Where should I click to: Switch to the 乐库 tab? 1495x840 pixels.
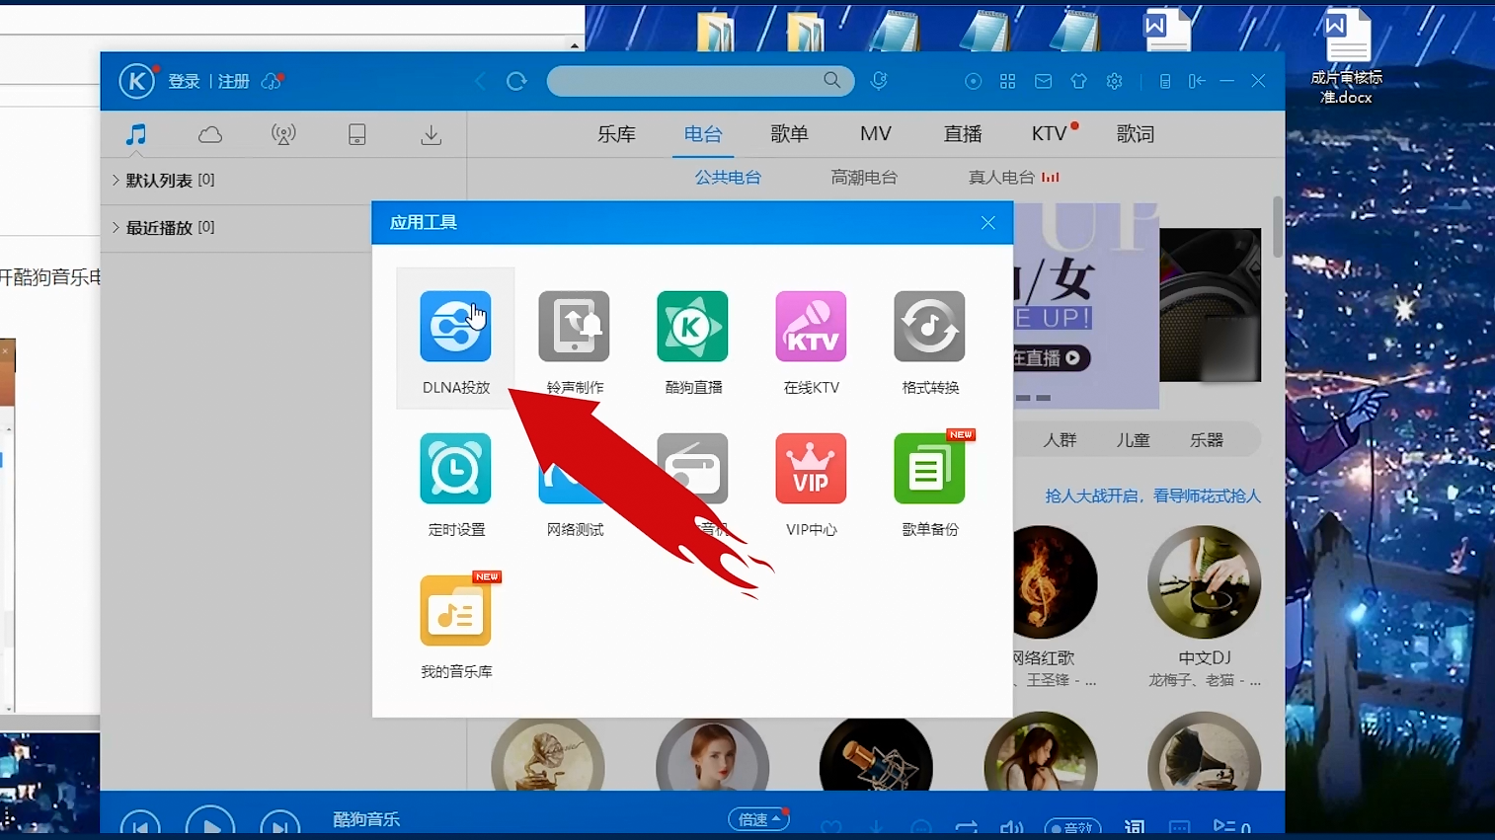[x=616, y=134]
